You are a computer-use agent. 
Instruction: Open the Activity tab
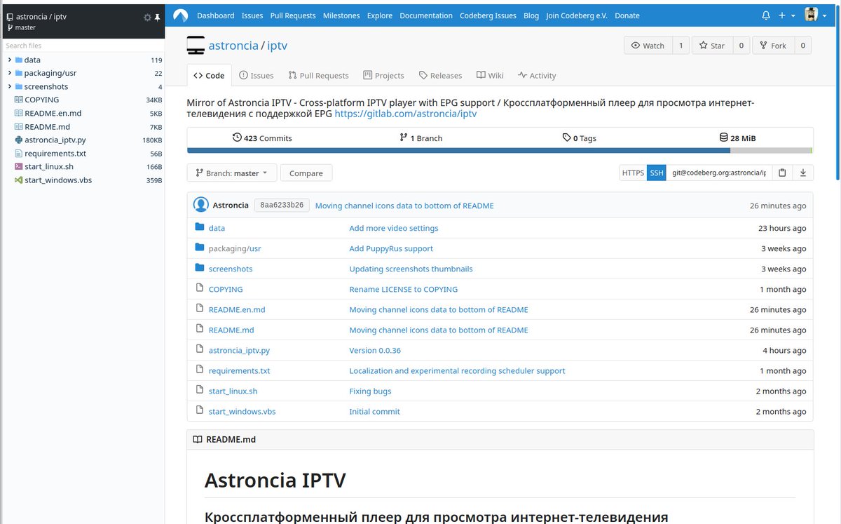[x=537, y=75]
